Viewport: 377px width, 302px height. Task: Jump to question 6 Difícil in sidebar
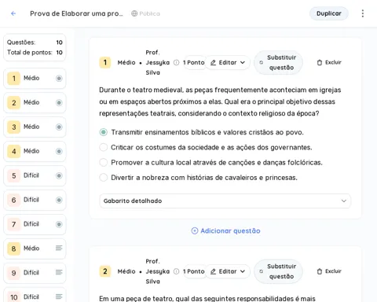(35, 200)
